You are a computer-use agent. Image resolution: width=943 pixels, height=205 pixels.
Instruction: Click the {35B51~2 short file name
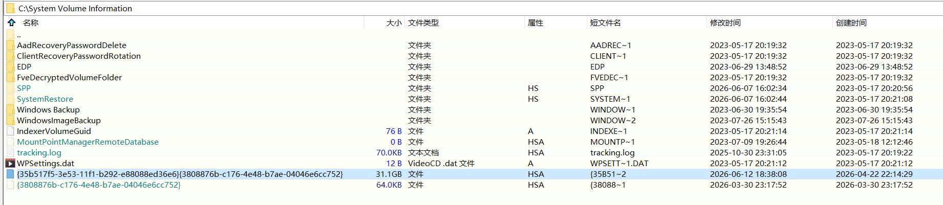click(x=608, y=174)
